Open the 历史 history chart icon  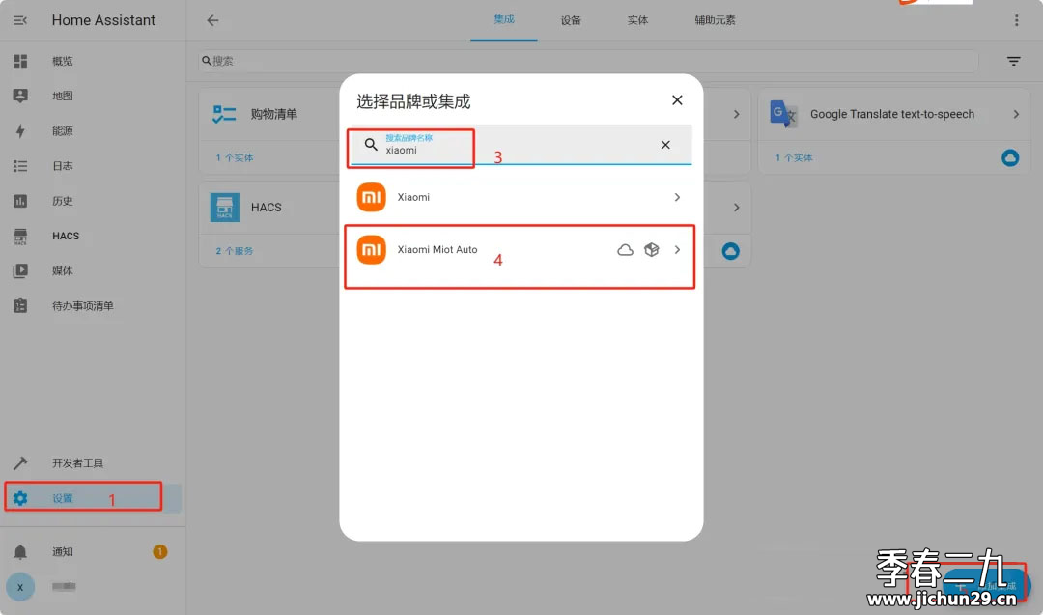pos(20,201)
